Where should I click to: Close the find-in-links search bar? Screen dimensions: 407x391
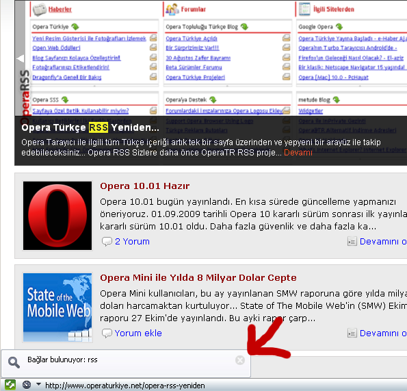[240, 360]
